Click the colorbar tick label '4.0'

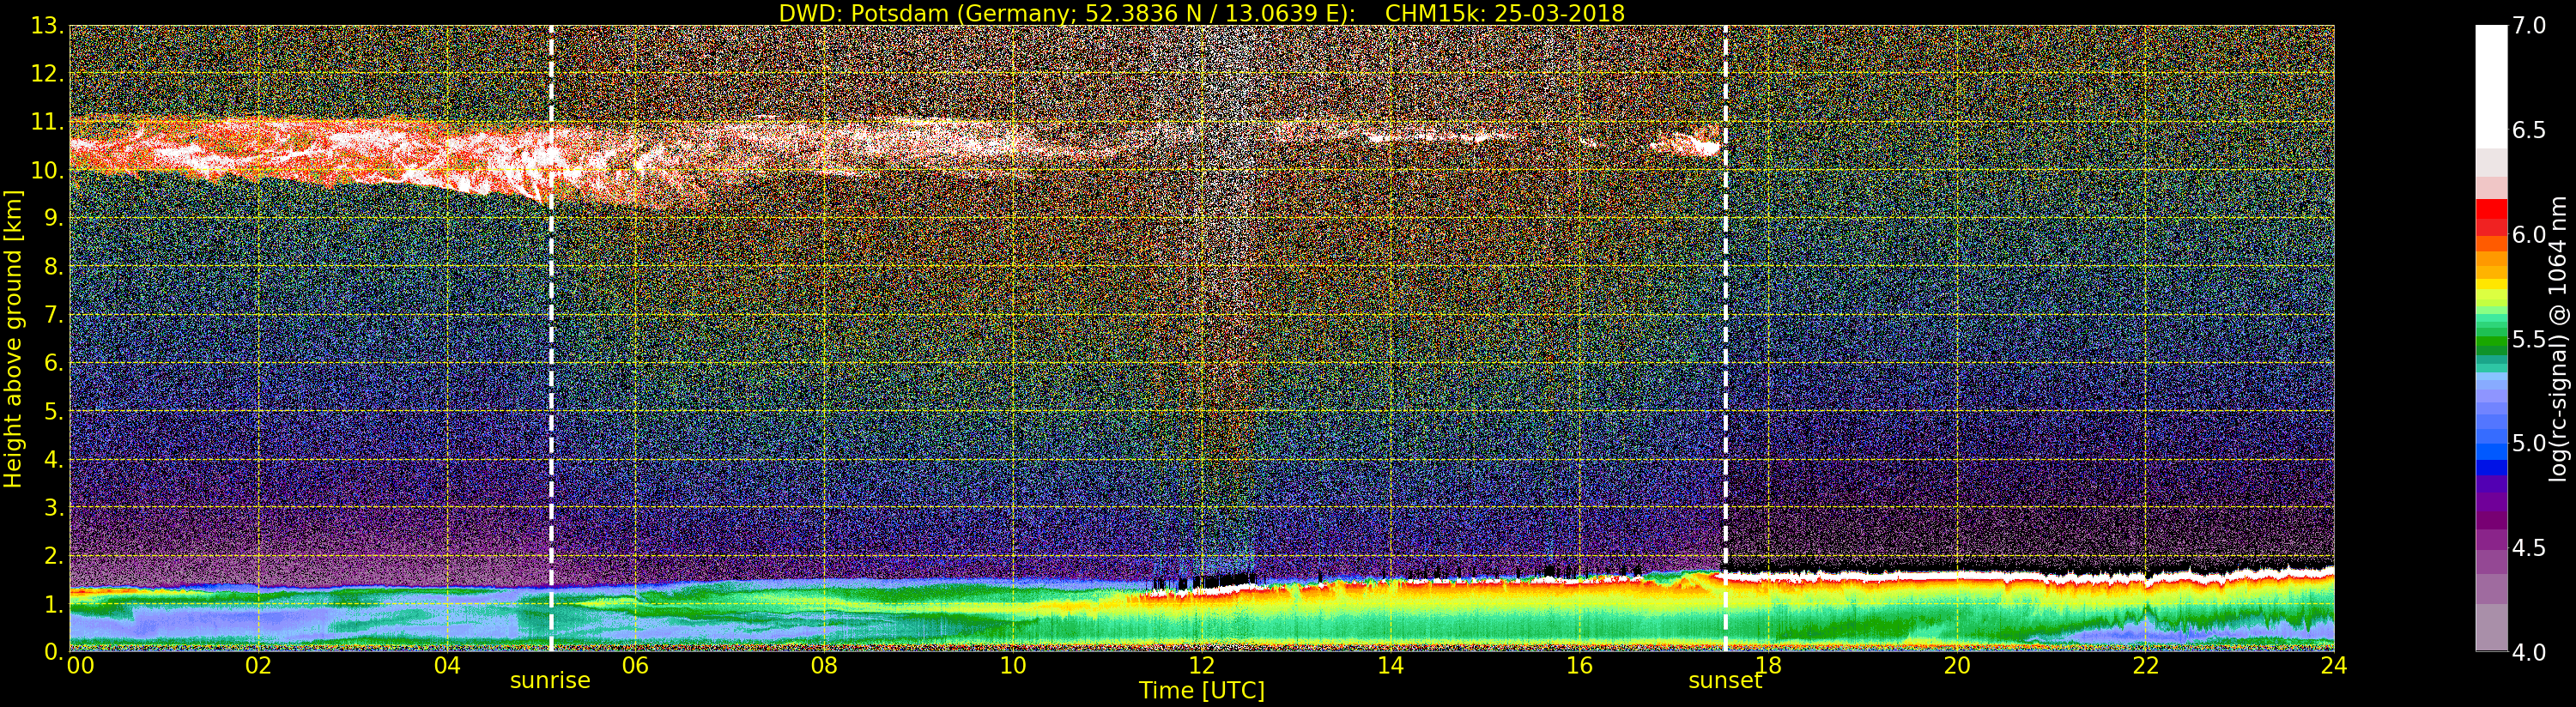point(2529,652)
